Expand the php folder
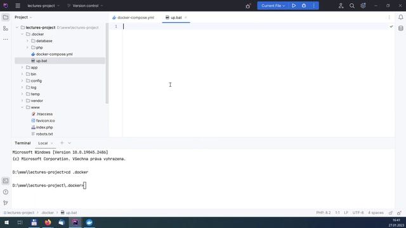Viewport: 406px width, 228px height. [27, 47]
